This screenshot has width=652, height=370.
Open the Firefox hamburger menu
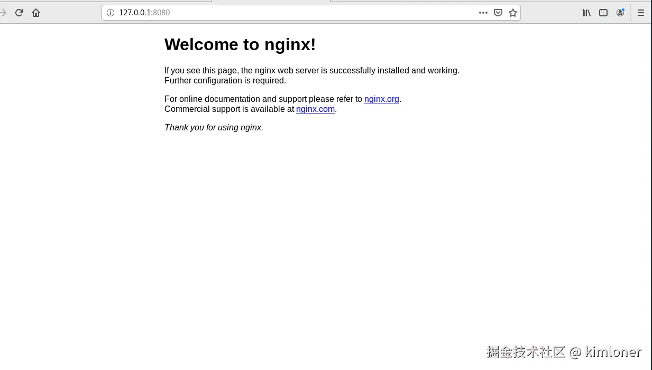(641, 13)
